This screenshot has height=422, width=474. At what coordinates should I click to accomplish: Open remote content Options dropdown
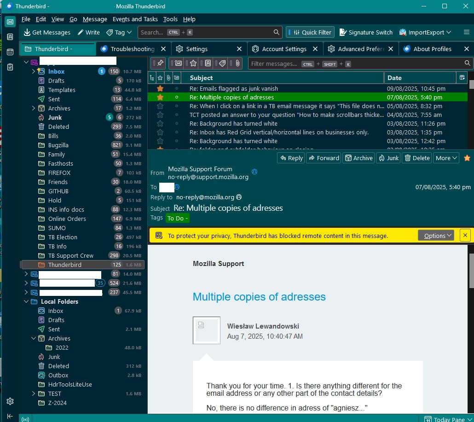tap(436, 236)
